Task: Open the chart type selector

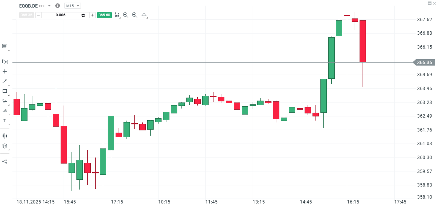Action: 117,15
